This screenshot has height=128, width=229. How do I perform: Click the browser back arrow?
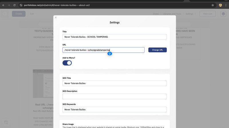[x=4, y=5]
